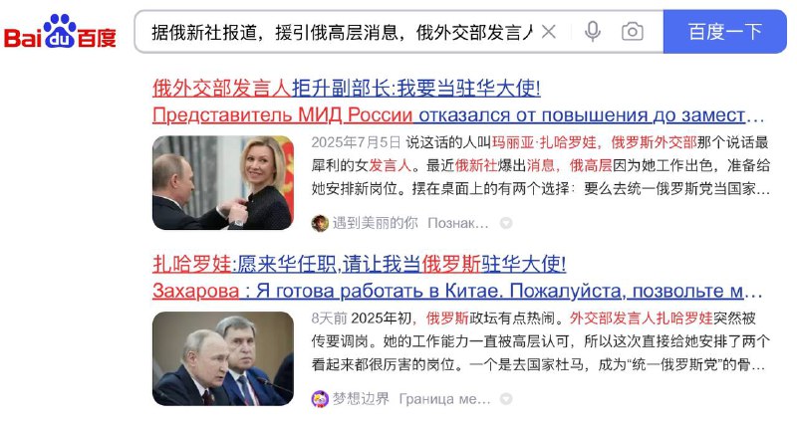Viewport: 797px width, 424px height.
Task: Click the 百度一下 search button
Action: click(x=725, y=32)
